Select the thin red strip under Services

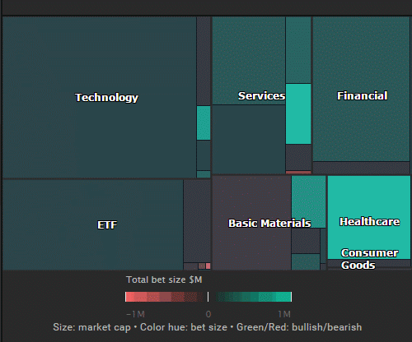click(x=298, y=173)
